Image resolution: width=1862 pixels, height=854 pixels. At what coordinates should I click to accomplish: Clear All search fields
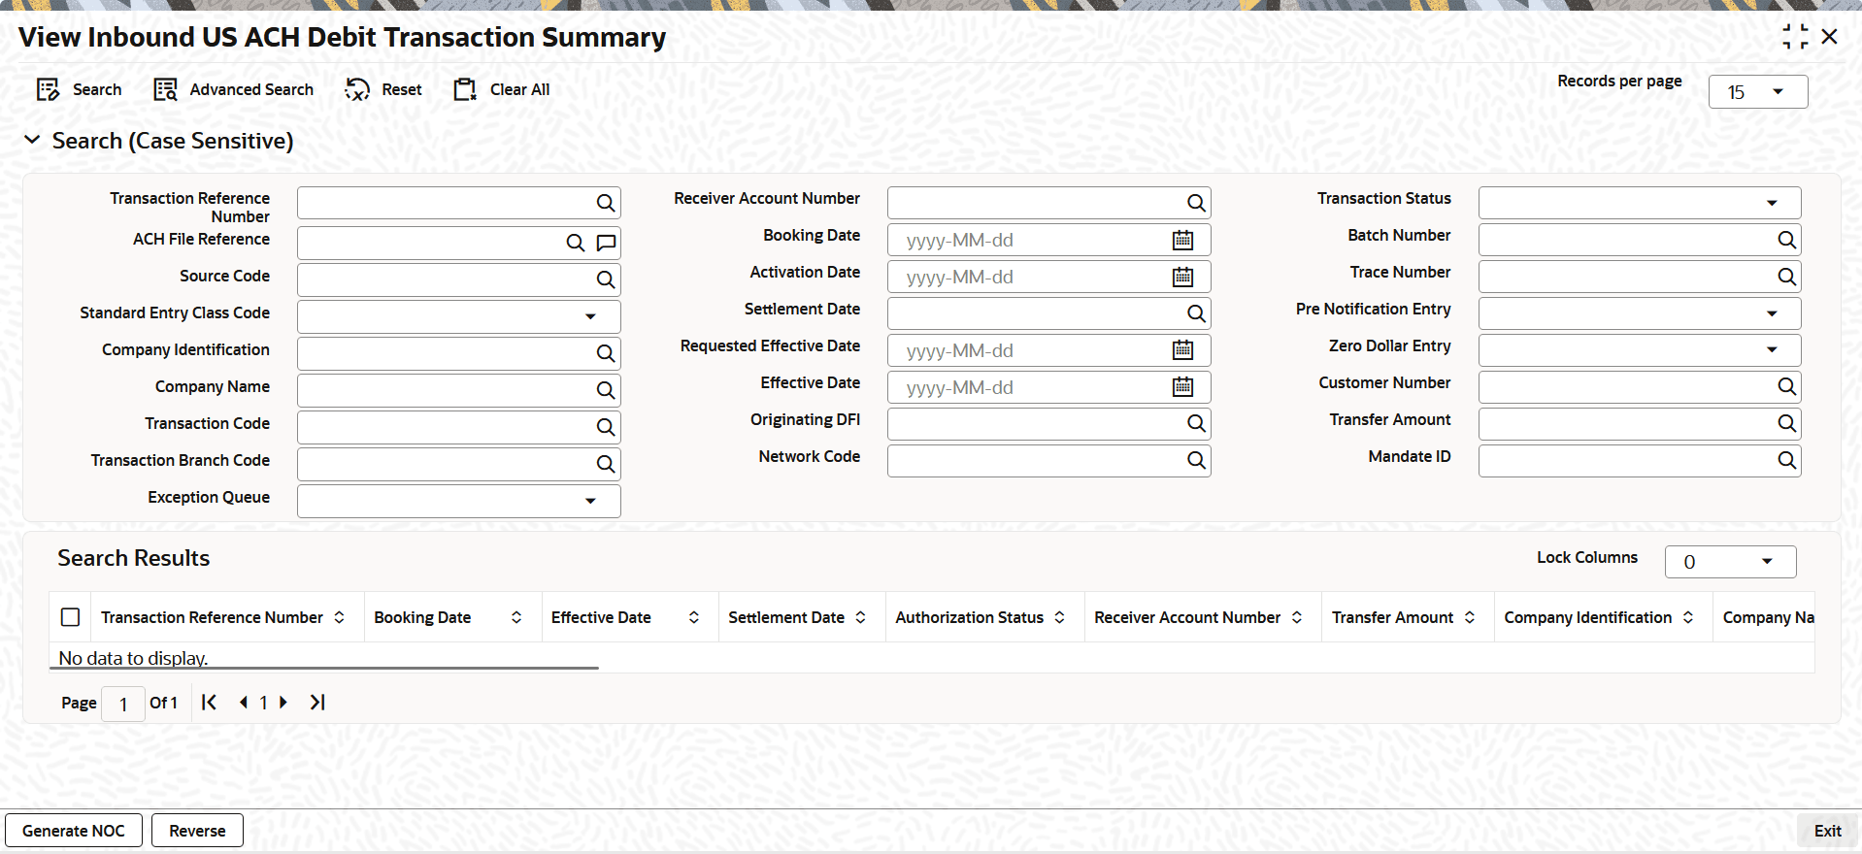click(x=501, y=89)
